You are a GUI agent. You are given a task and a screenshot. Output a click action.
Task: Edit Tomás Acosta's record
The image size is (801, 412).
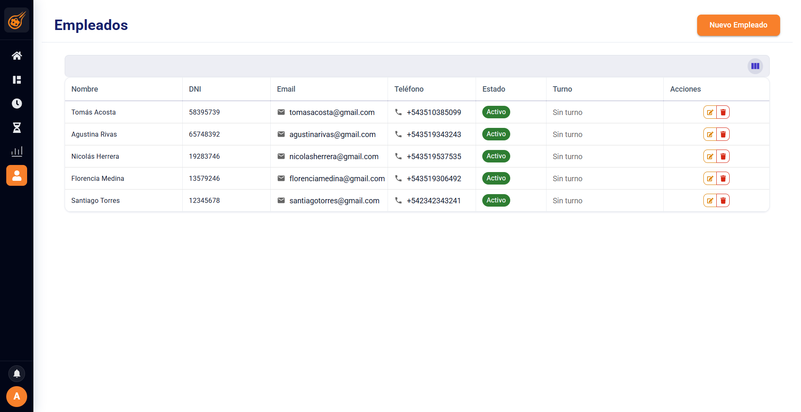point(710,112)
